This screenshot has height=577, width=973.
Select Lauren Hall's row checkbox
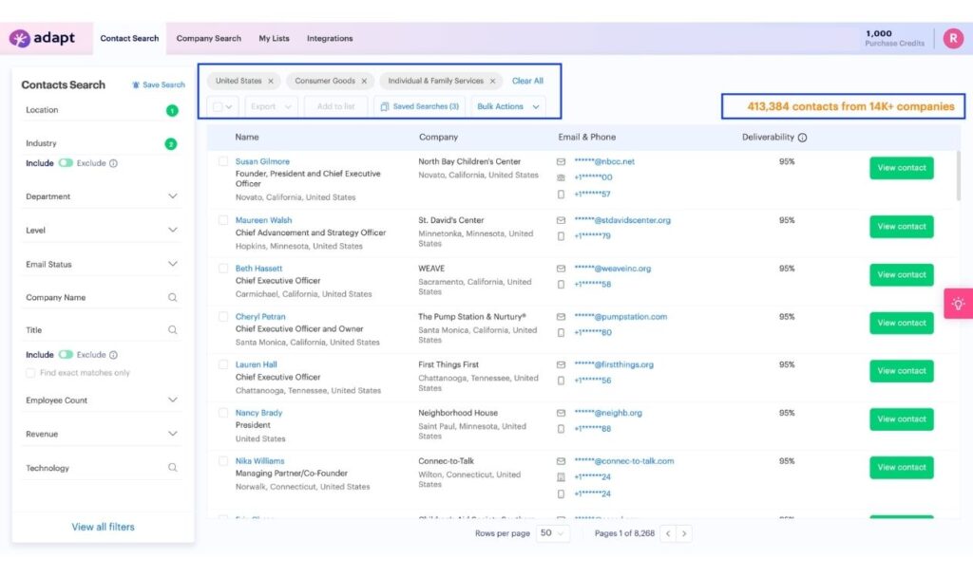click(x=223, y=364)
